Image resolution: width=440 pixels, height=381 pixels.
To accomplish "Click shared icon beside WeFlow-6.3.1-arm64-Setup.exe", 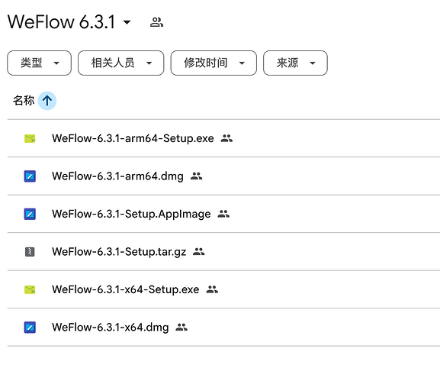I will coord(226,138).
